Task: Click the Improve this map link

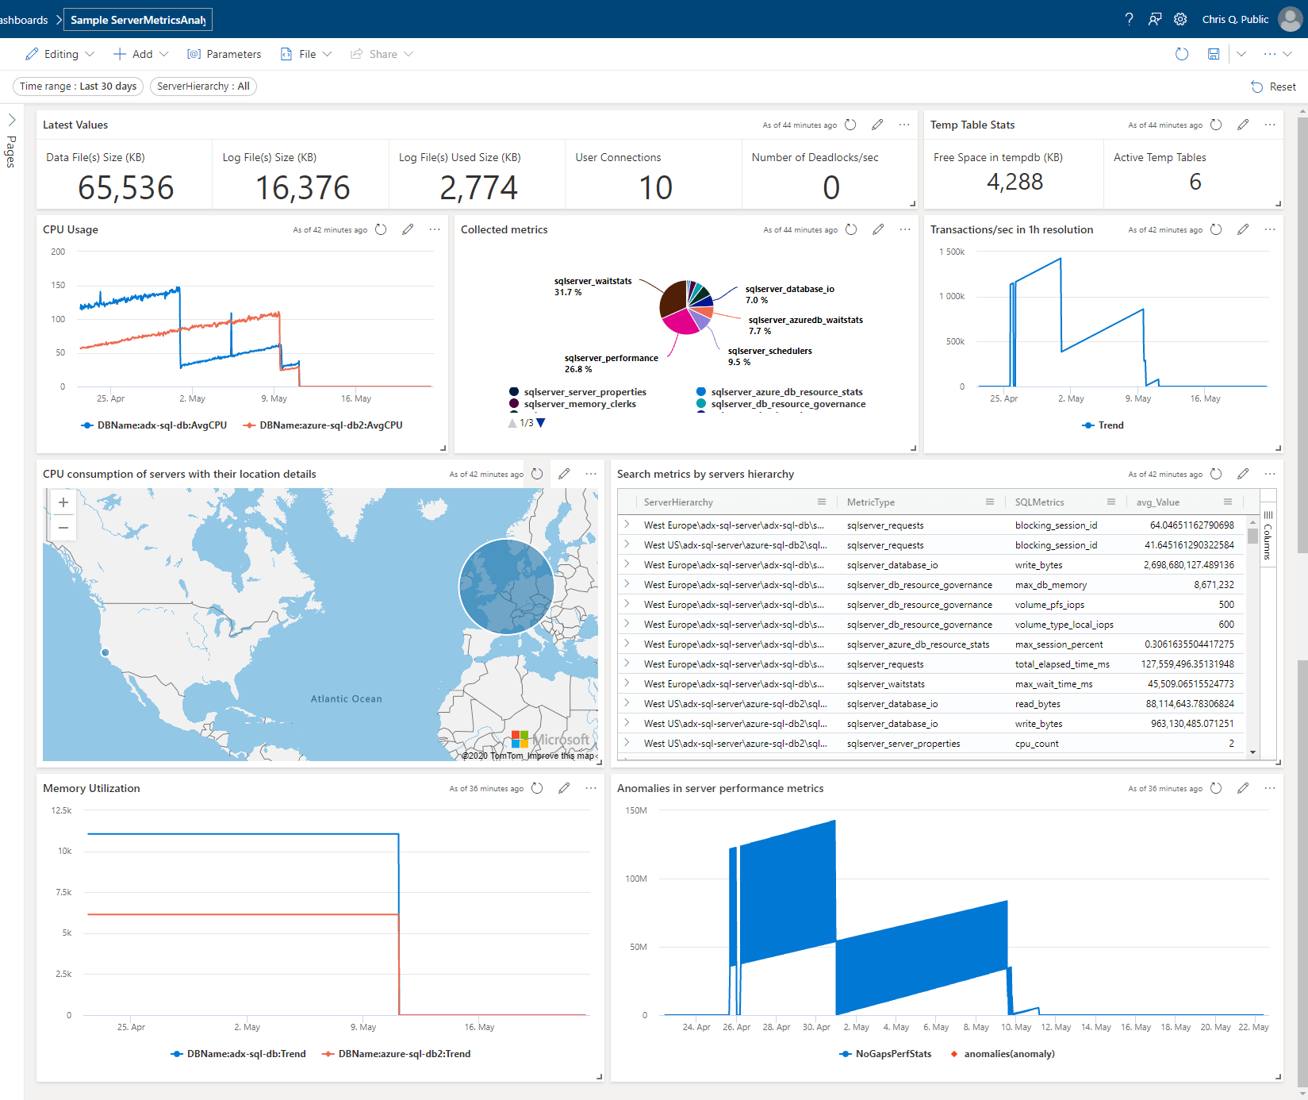Action: tap(560, 756)
